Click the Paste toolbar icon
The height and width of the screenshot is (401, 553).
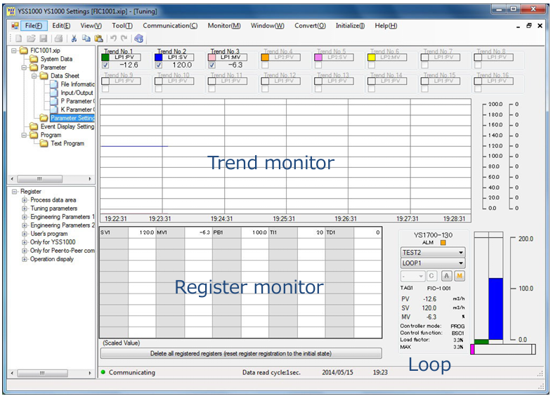[98, 39]
